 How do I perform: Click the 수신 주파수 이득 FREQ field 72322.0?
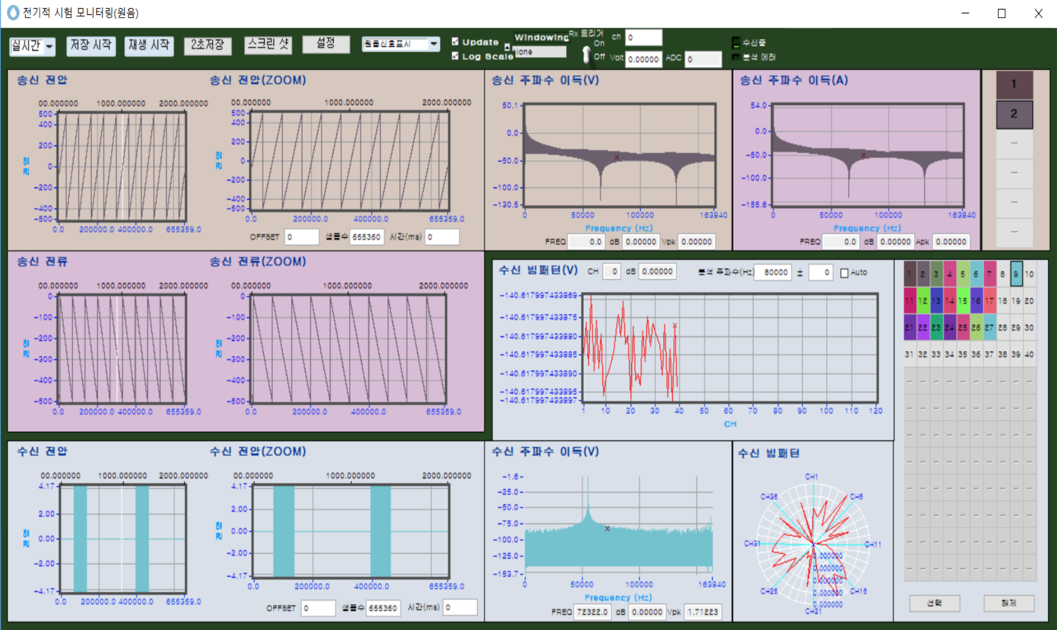(592, 612)
